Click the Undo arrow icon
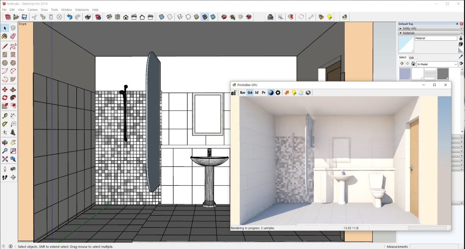This screenshot has height=249, width=465. (69, 17)
